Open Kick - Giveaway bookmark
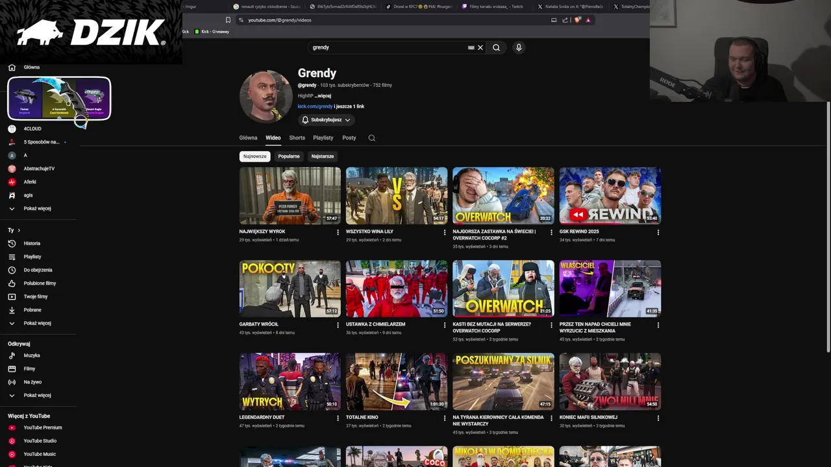Image resolution: width=831 pixels, height=467 pixels. click(x=212, y=32)
